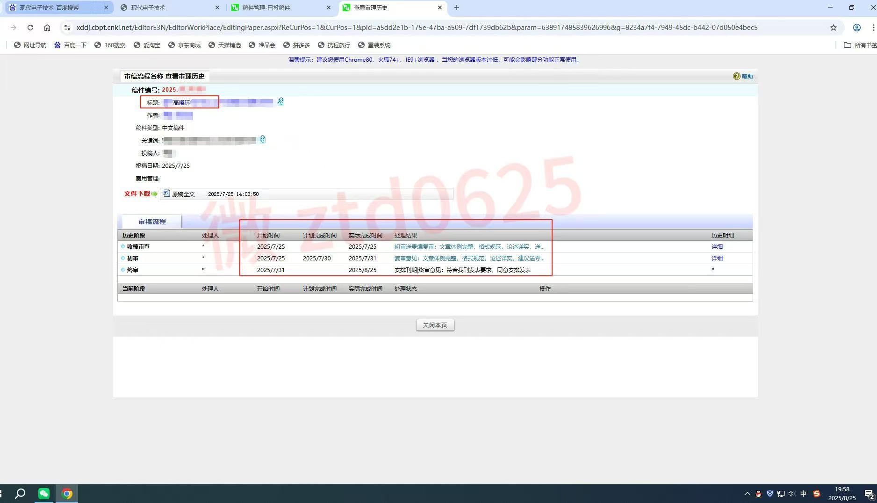Click the 原稿全文 document file icon
The width and height of the screenshot is (877, 503).
pyautogui.click(x=166, y=194)
